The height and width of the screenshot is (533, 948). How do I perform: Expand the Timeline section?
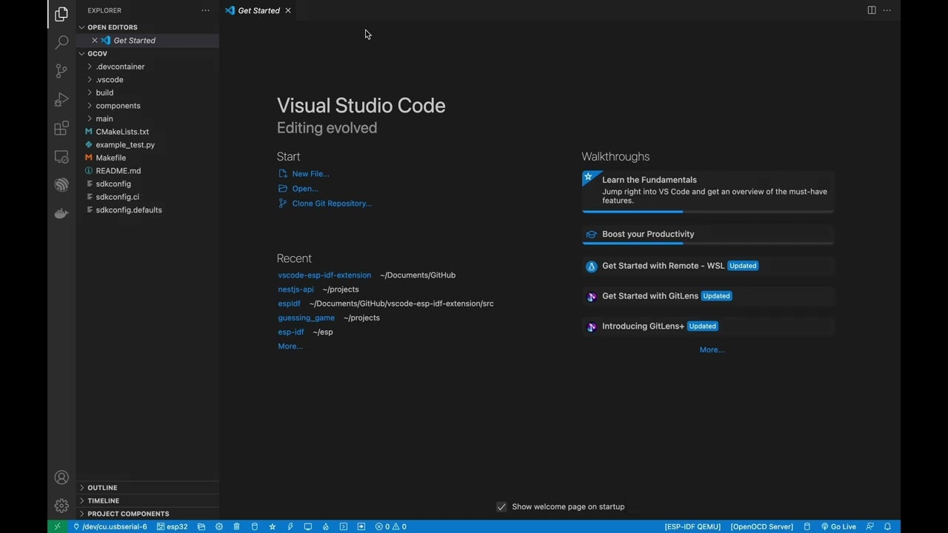coord(147,500)
